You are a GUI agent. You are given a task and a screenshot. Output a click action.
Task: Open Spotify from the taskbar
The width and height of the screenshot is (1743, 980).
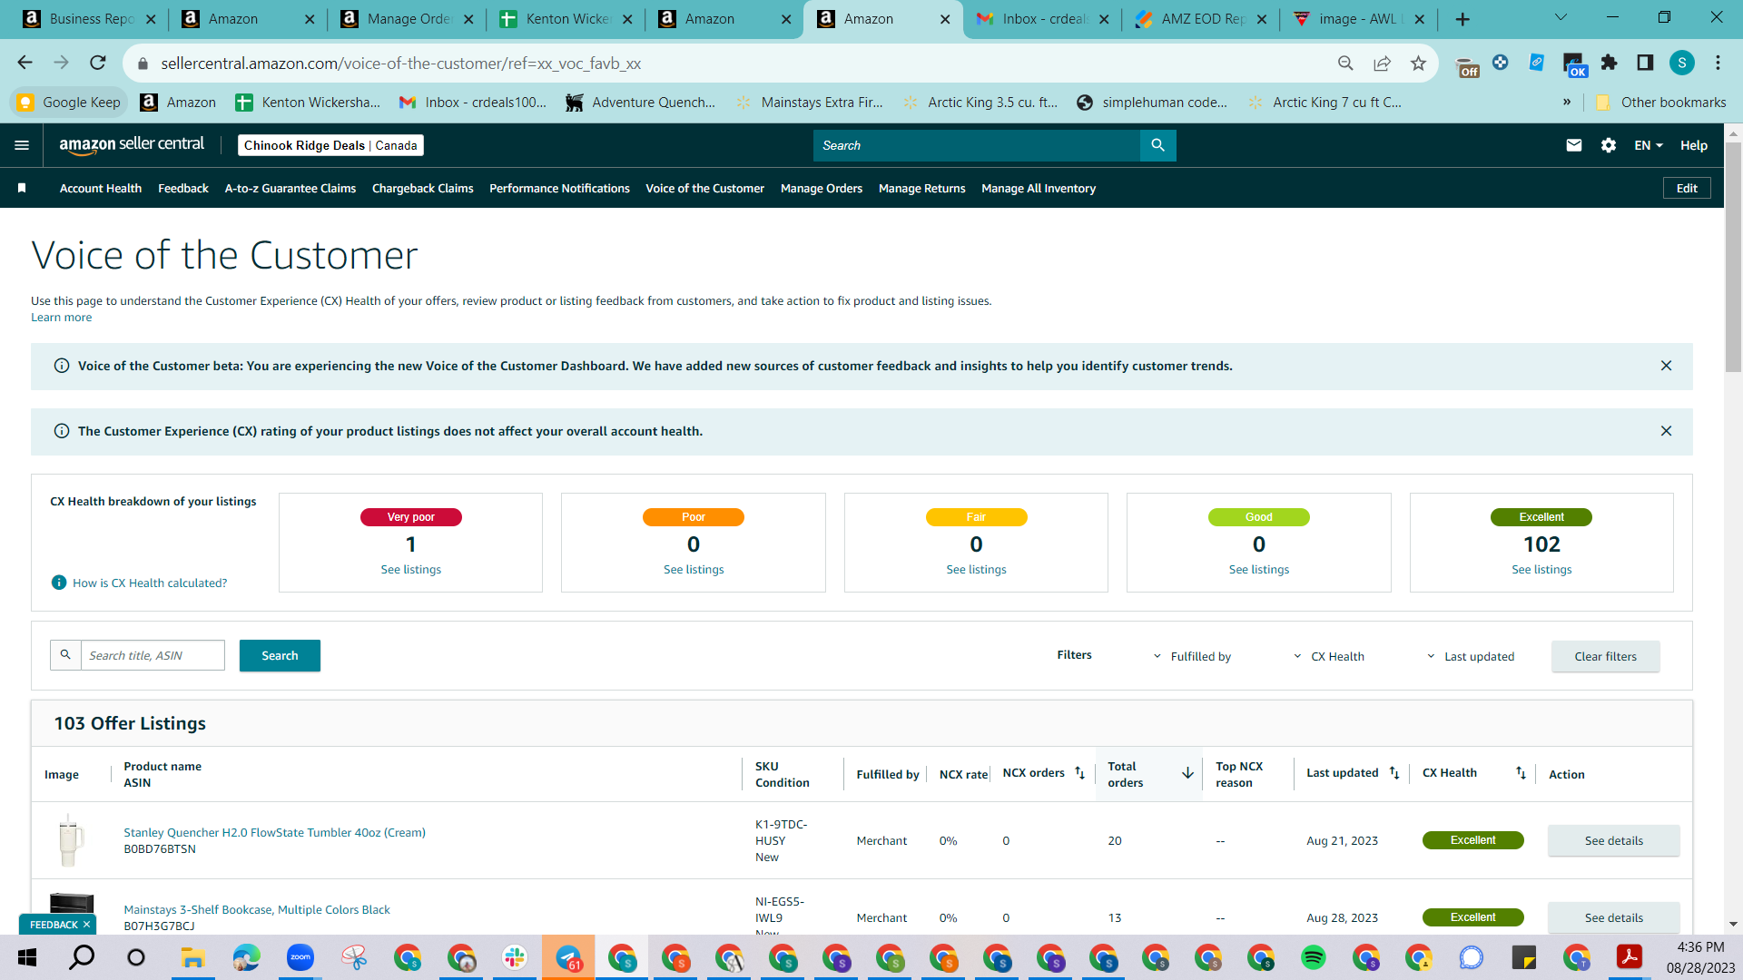(x=1313, y=957)
